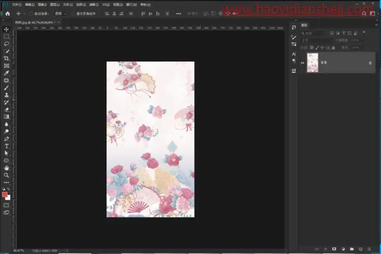Image resolution: width=381 pixels, height=254 pixels.
Task: Select the Eyedropper tool
Action: [6, 73]
